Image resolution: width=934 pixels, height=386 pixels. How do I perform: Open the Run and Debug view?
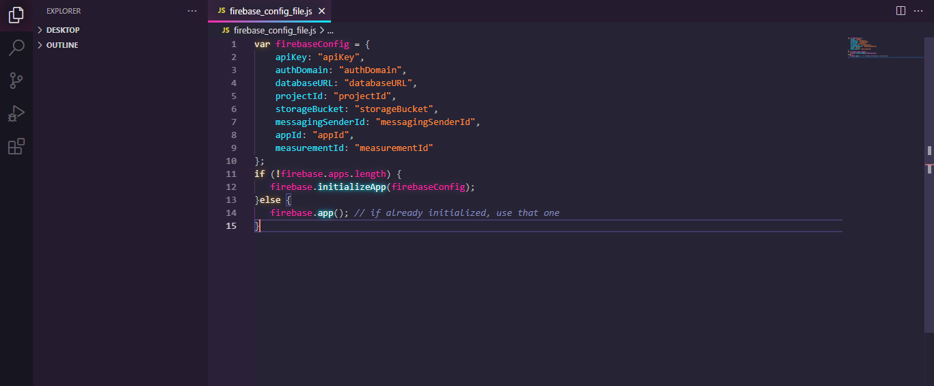click(x=16, y=113)
